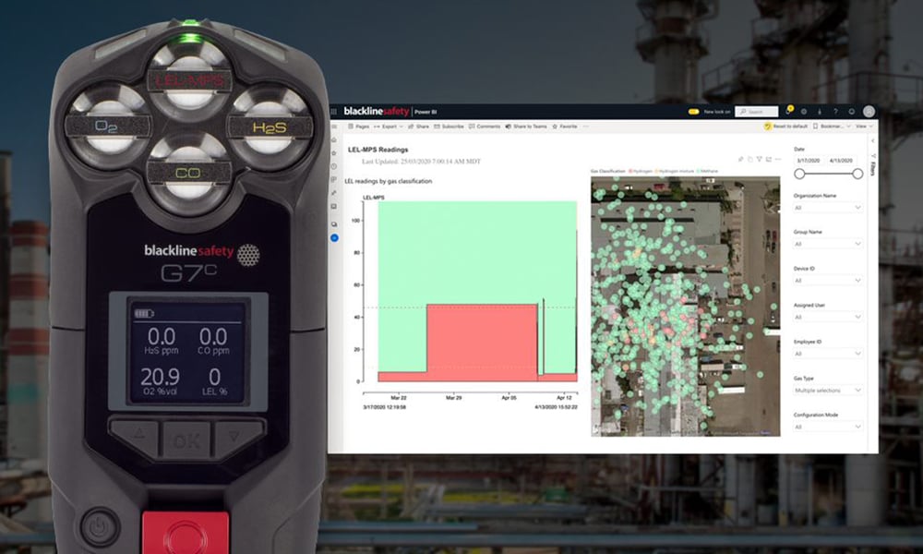Open visual's more options ellipsis
Screen dimensions: 923x554
[x=778, y=160]
